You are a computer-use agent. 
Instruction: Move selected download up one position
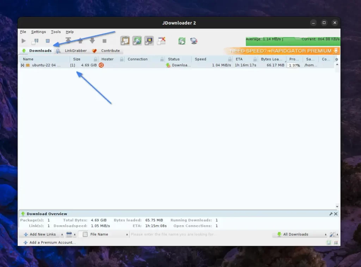80,41
